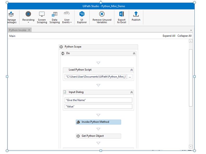Click the designer scroll up arrow
The image size is (206, 154).
click(x=191, y=41)
